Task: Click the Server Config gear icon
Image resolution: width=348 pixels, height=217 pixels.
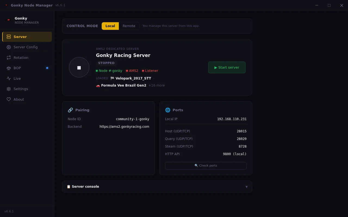Action: (9, 47)
